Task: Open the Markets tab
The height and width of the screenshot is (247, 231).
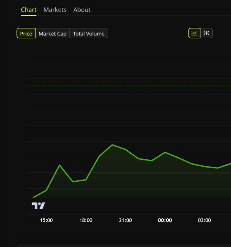Action: tap(55, 10)
